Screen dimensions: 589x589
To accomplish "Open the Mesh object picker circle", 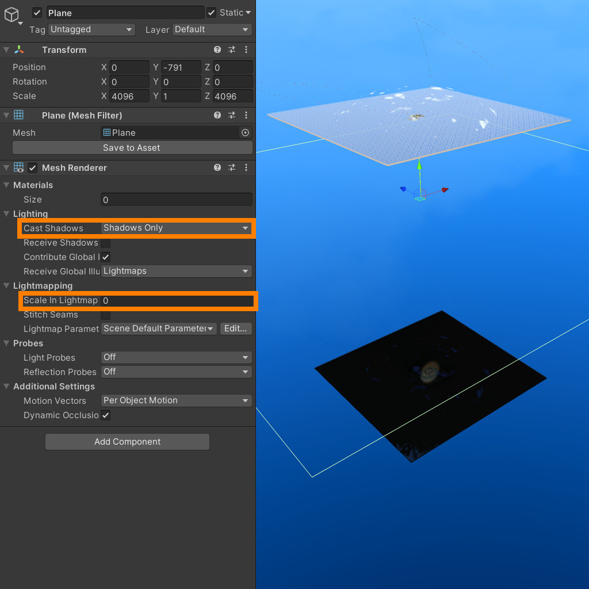I will [245, 133].
